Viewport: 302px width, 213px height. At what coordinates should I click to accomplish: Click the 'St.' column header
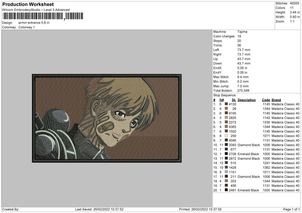point(234,100)
